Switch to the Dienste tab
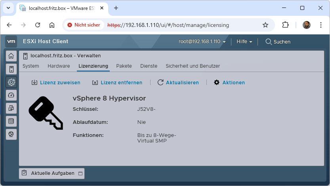The height and width of the screenshot is (186, 330). click(149, 66)
